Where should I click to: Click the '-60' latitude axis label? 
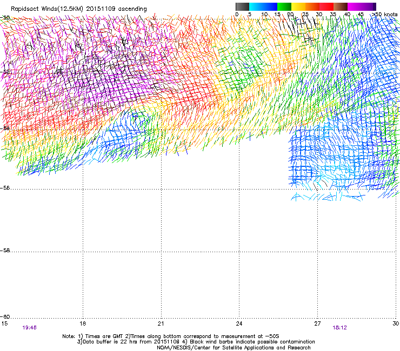[5, 317]
